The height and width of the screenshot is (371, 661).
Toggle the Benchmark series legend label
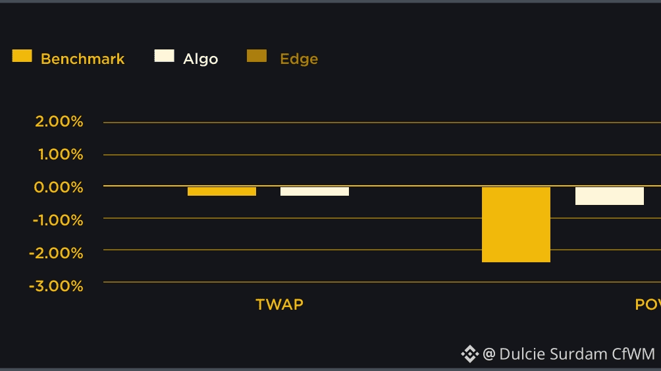click(x=83, y=59)
